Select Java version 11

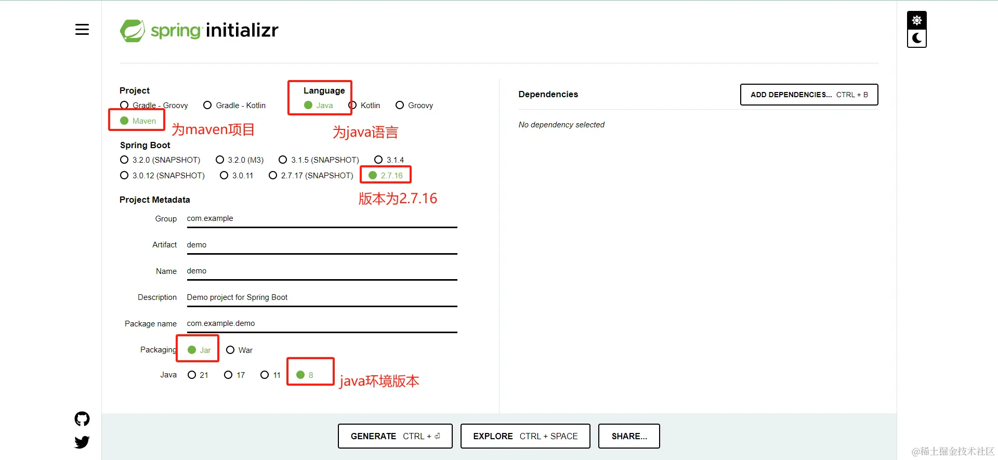[x=270, y=375]
